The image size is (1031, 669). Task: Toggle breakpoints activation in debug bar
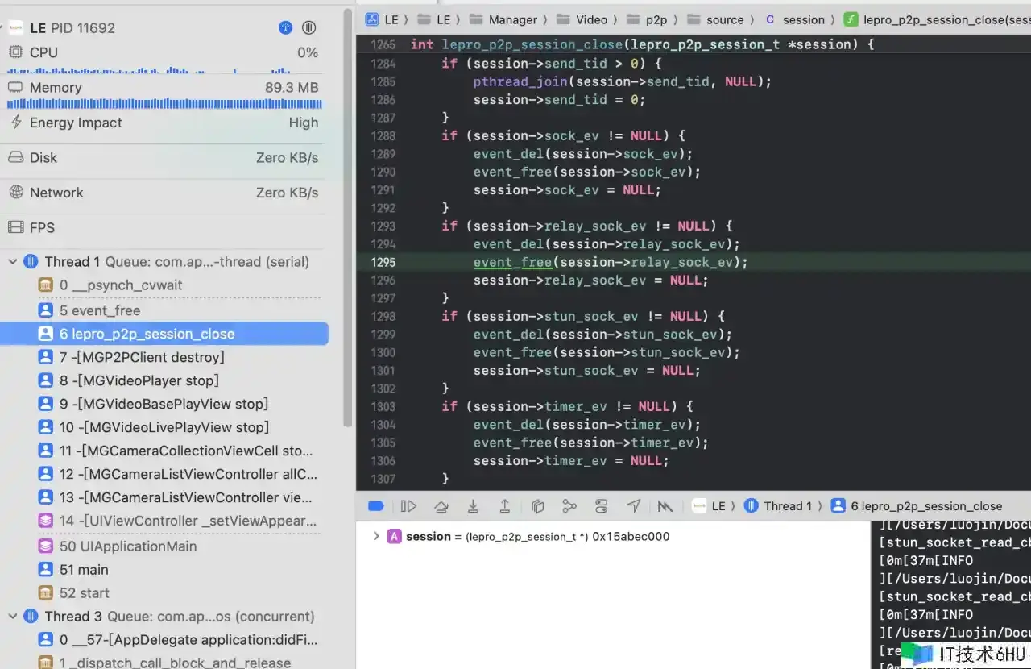click(x=376, y=506)
